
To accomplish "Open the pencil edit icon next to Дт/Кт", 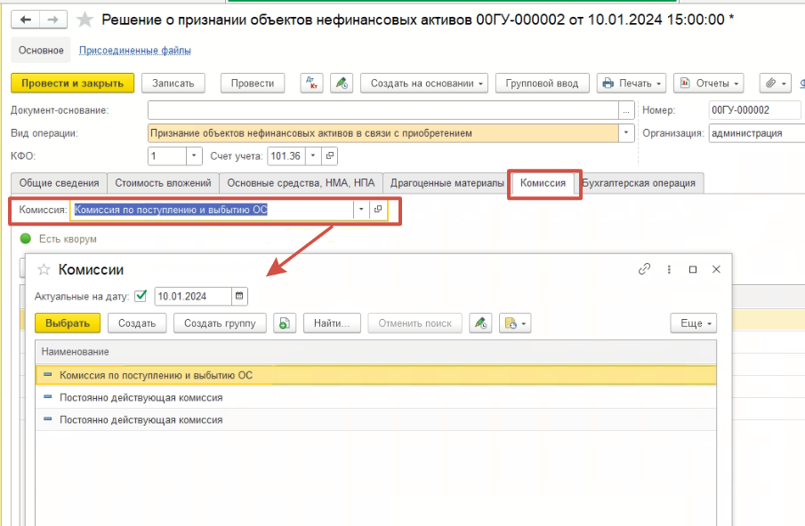I will 342,83.
